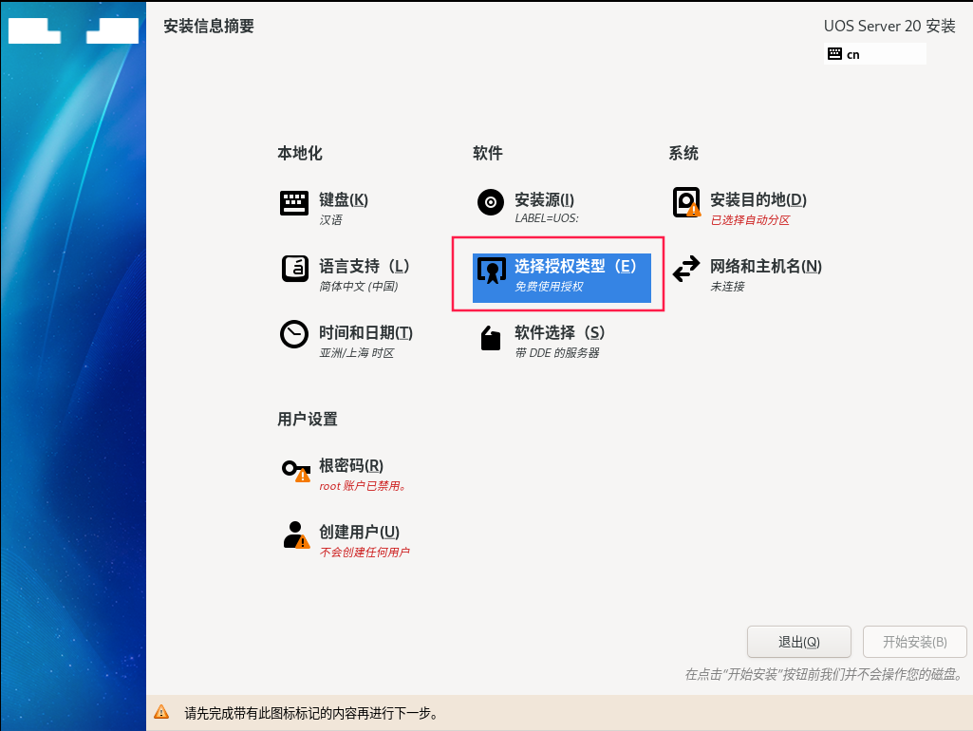Screen dimensions: 973x731
Task: Click the 汉语 keyboard layout text
Action: coord(330,220)
